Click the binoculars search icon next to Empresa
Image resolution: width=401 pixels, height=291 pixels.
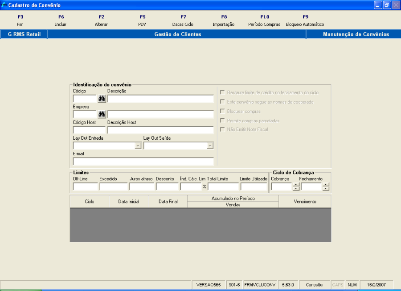pyautogui.click(x=102, y=114)
